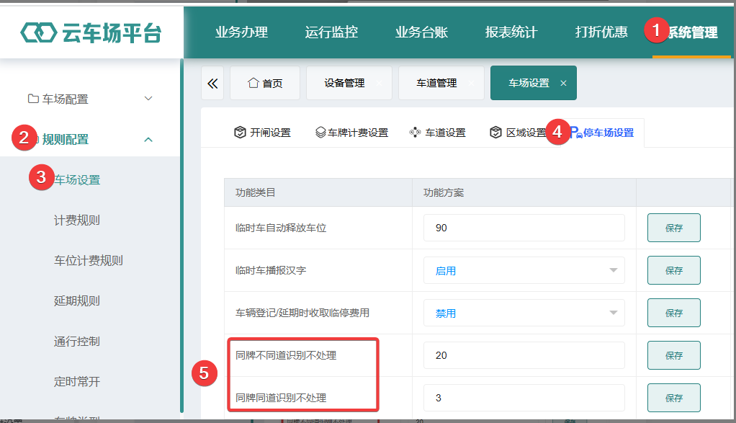Open the 车辆登记/延期时收取临停费用 dropdown

(x=524, y=313)
